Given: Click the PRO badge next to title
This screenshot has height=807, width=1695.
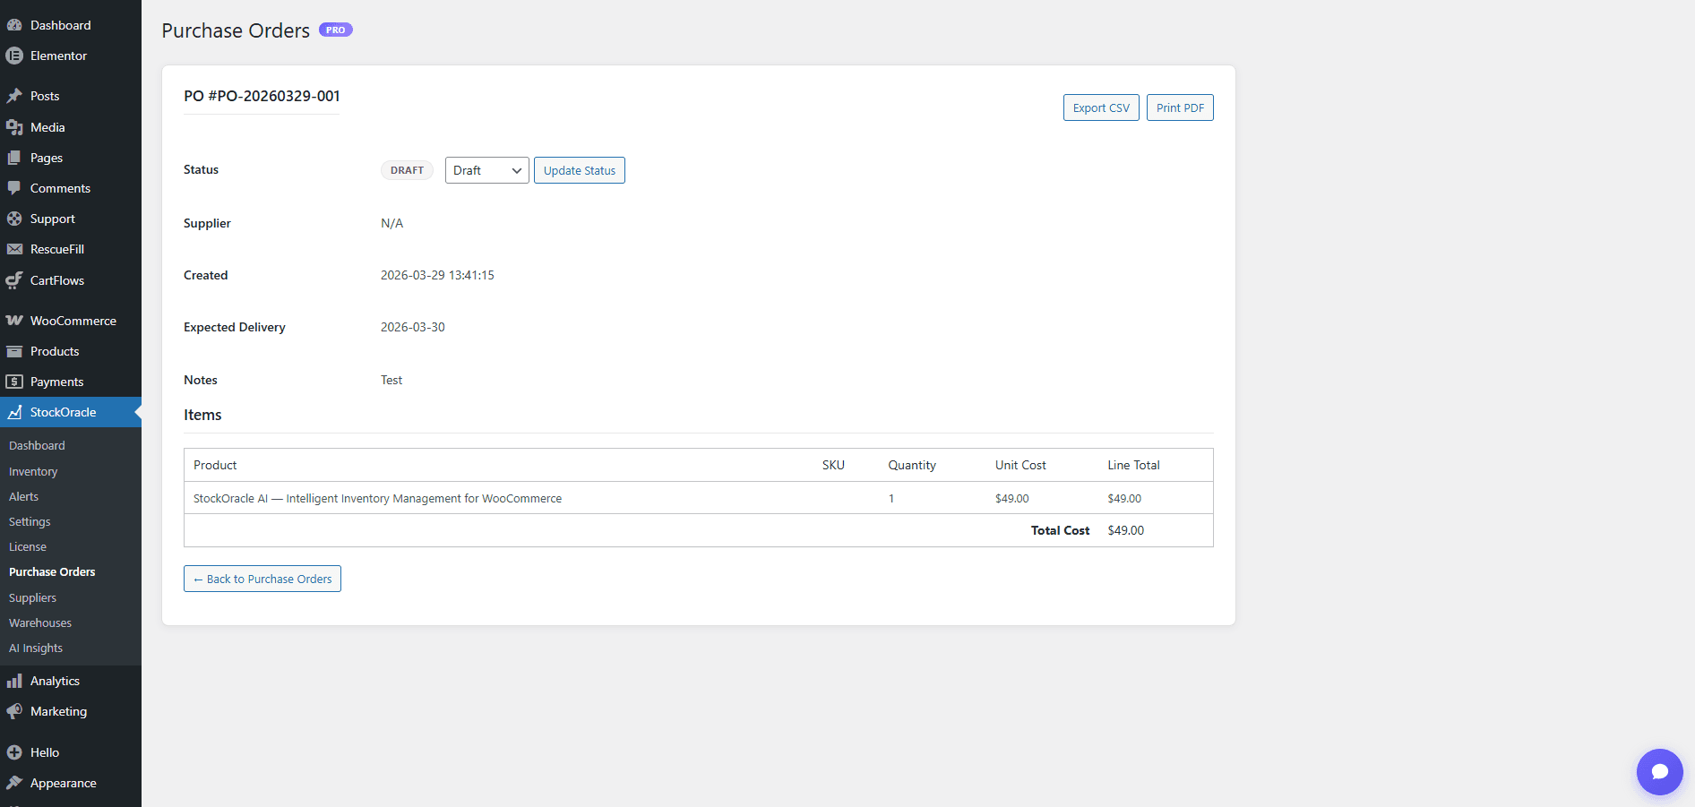Looking at the screenshot, I should pos(336,30).
